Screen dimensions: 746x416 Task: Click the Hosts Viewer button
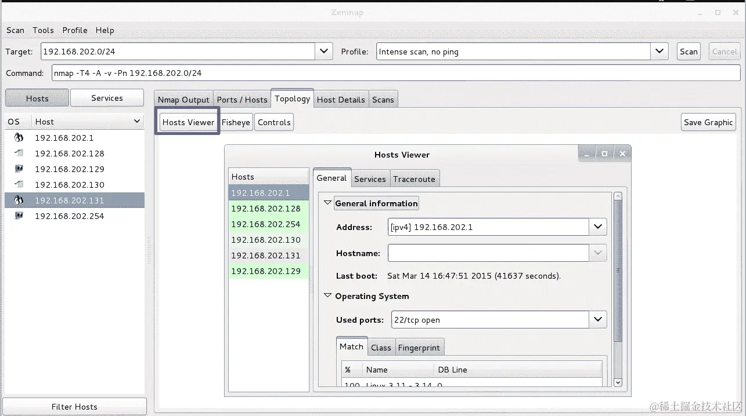[188, 122]
